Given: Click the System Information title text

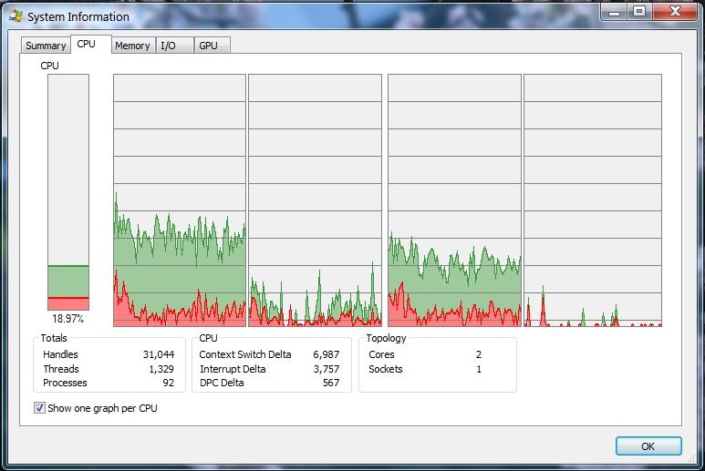Looking at the screenshot, I should point(78,16).
